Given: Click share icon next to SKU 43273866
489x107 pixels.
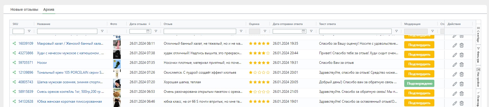Looking at the screenshot, I should click(x=14, y=53).
